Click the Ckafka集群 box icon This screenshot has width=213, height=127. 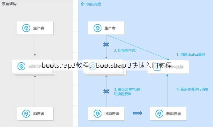(x=157, y=67)
